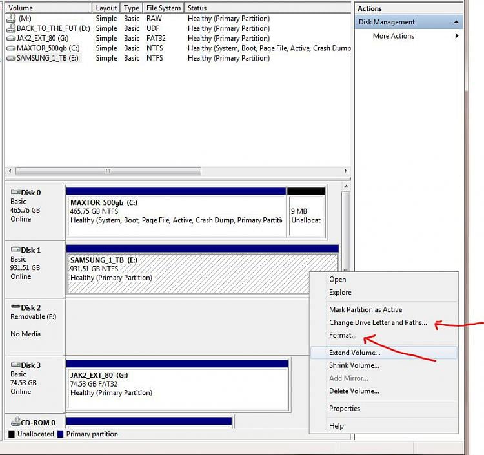484x455 pixels.
Task: Click the right arrow of horizontal scrollbar
Action: point(346,171)
